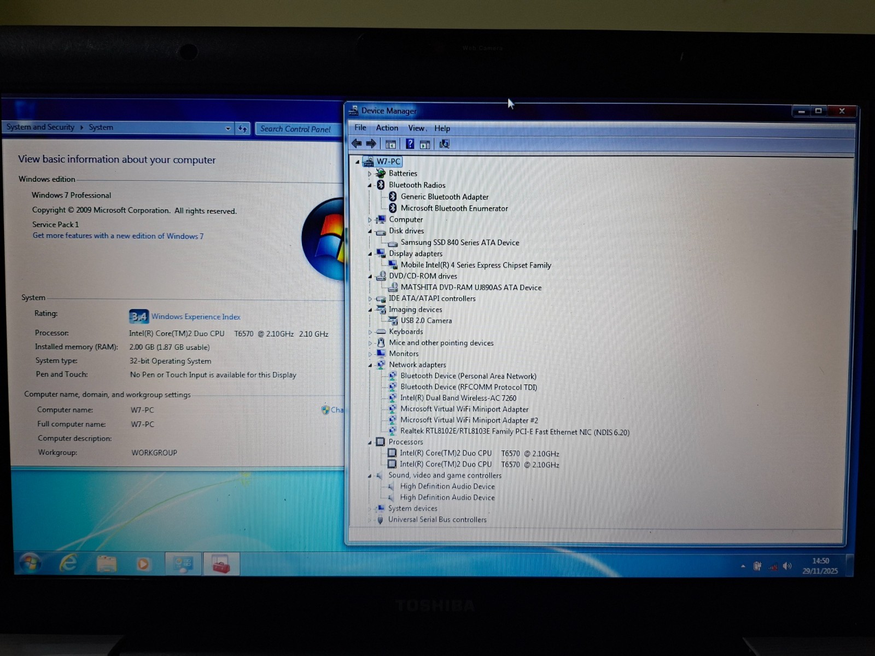Click the taskbar clock showing 14:50
The width and height of the screenshot is (875, 656).
click(820, 566)
